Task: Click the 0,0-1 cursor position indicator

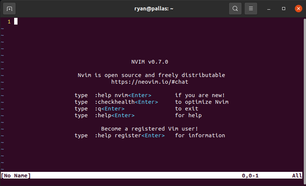Action: tap(250, 175)
